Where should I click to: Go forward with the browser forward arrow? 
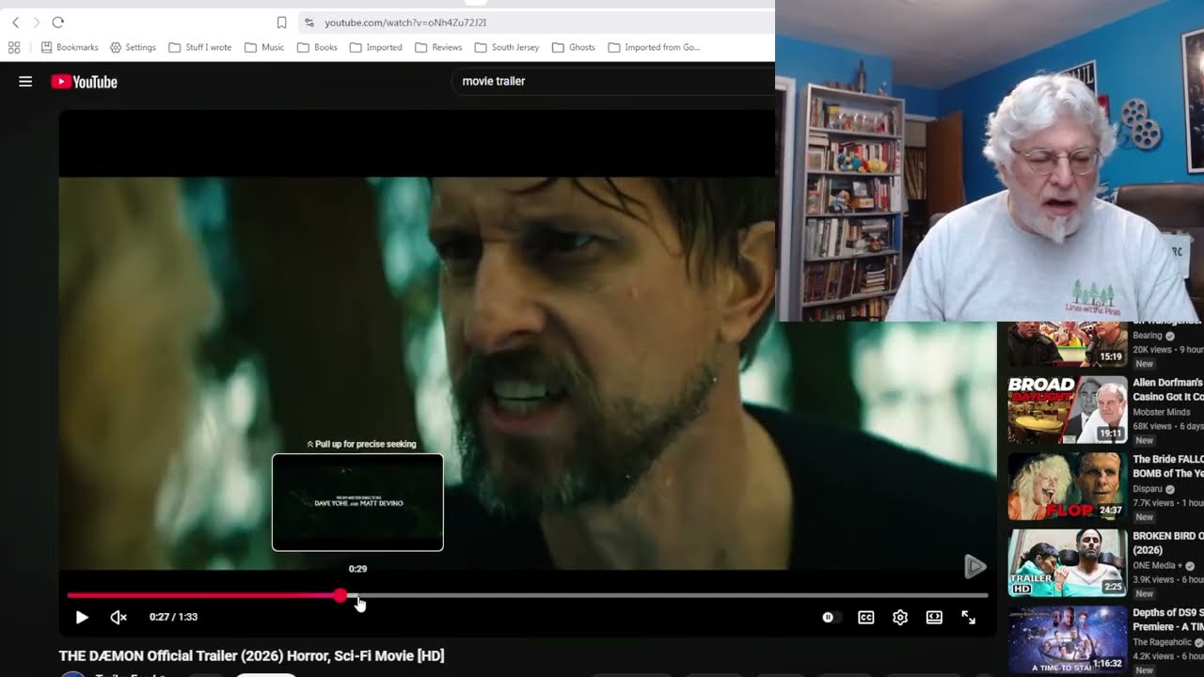[x=37, y=23]
